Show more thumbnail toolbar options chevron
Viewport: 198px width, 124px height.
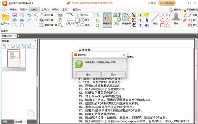point(33,46)
